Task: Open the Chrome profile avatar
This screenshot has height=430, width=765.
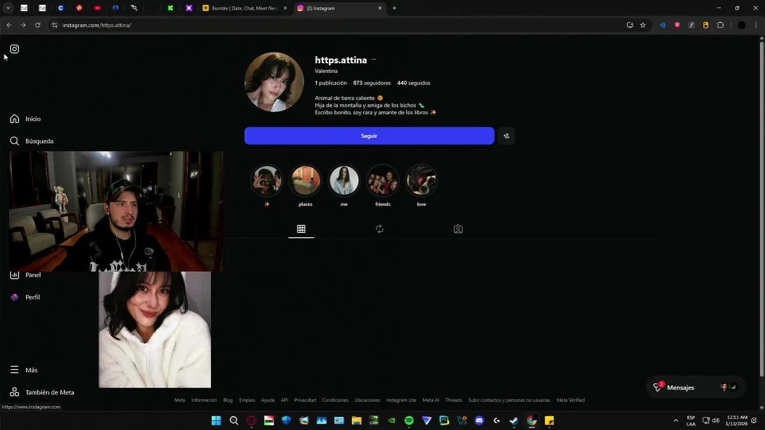Action: click(x=742, y=25)
